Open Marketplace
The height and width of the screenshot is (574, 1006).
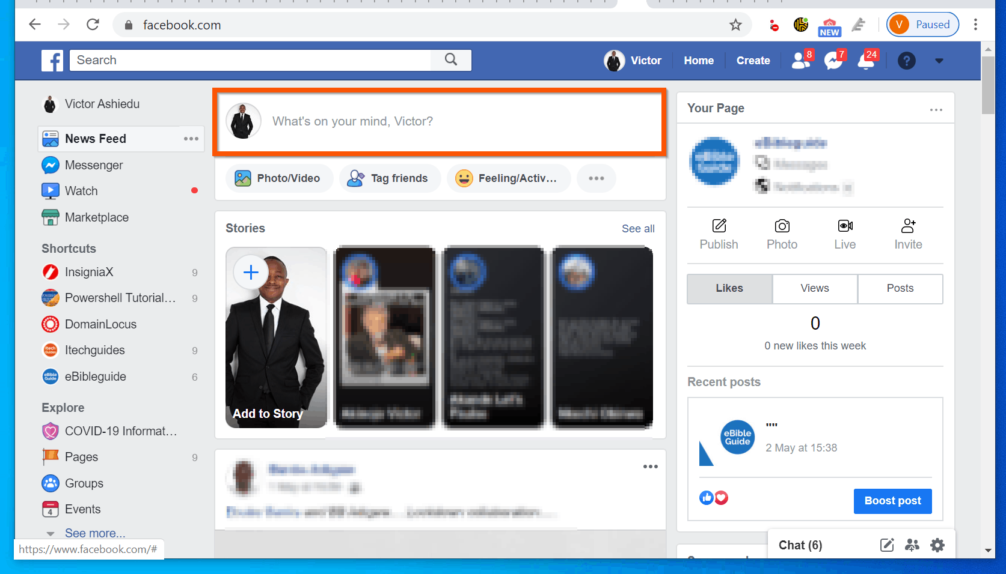97,217
